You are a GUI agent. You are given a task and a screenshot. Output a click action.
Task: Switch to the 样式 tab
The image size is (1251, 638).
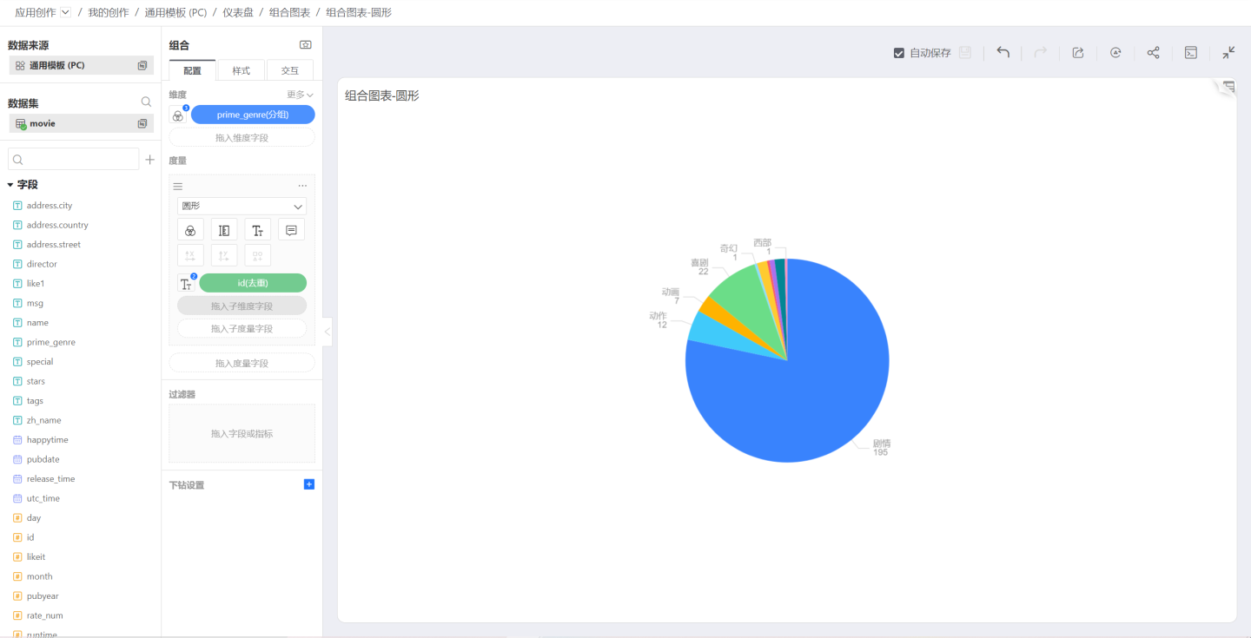point(241,70)
